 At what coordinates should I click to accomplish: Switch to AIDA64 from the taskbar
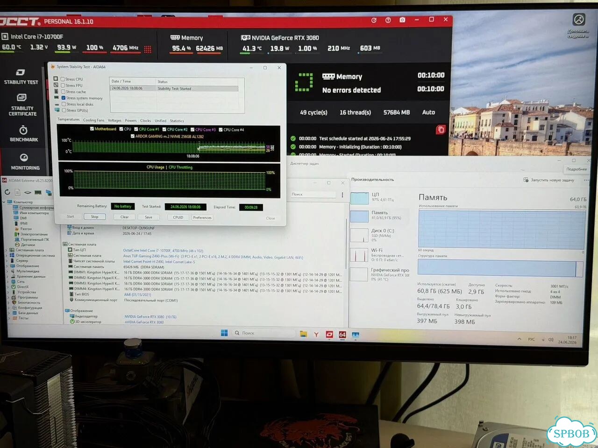click(x=342, y=335)
